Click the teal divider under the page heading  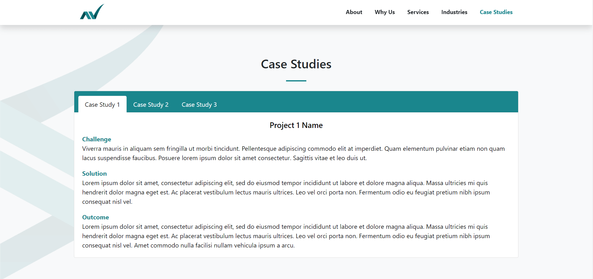coord(296,81)
